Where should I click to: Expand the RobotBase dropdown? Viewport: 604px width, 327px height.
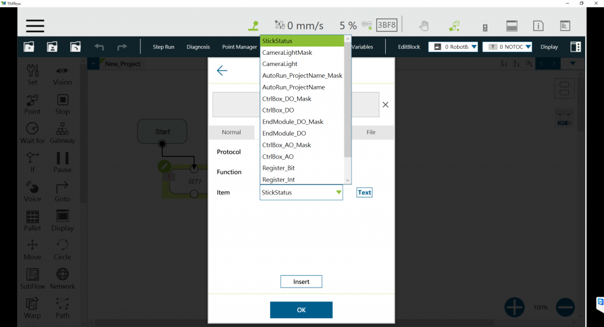coord(453,47)
